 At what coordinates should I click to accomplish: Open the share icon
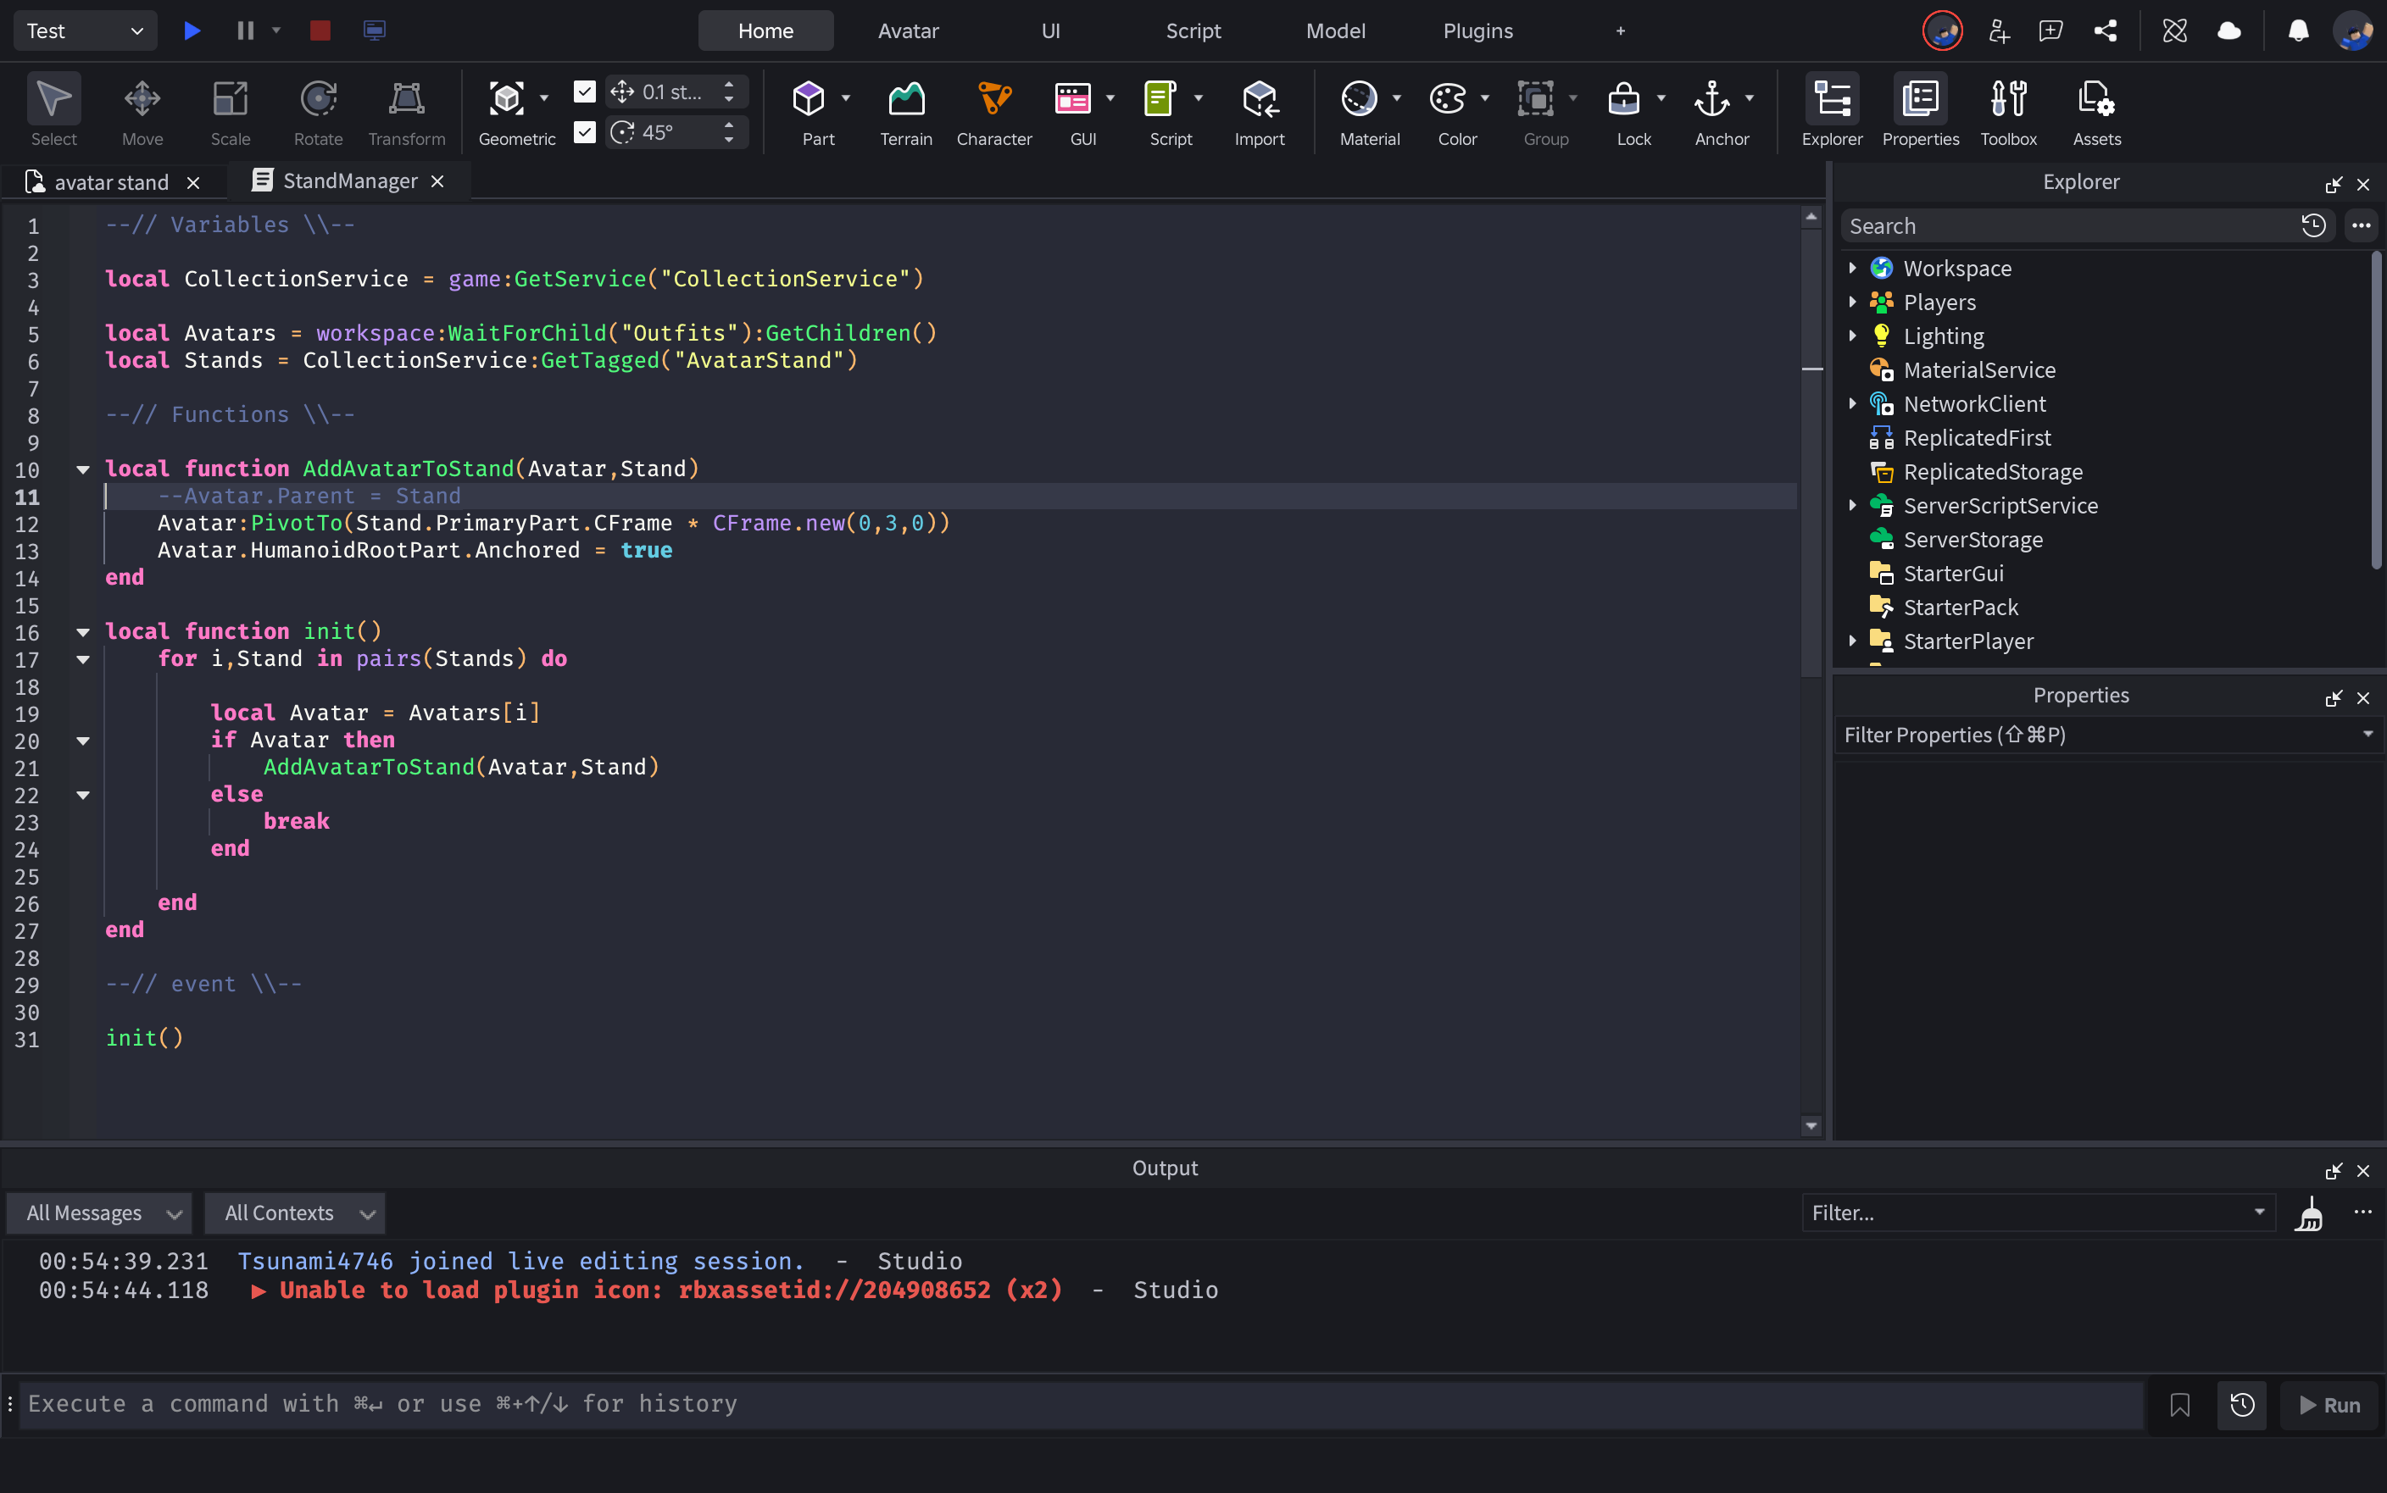coord(2105,31)
